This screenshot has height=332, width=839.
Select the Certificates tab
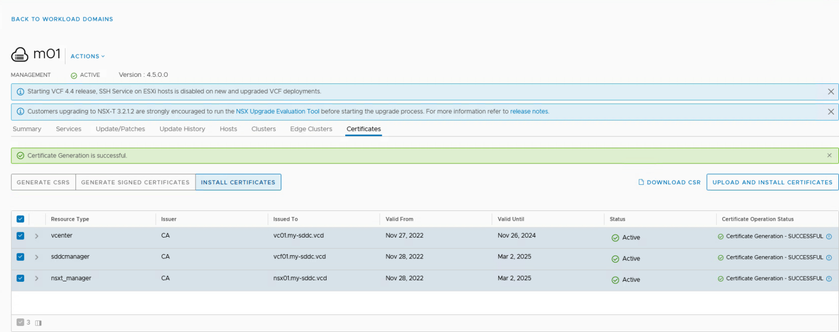click(364, 129)
